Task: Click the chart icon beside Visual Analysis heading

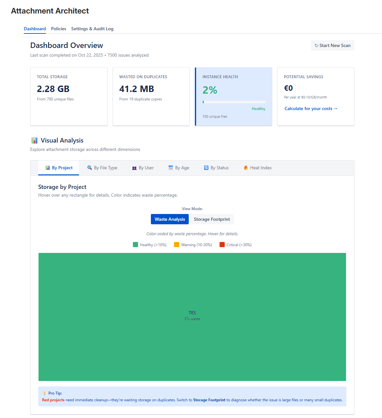Action: point(34,140)
